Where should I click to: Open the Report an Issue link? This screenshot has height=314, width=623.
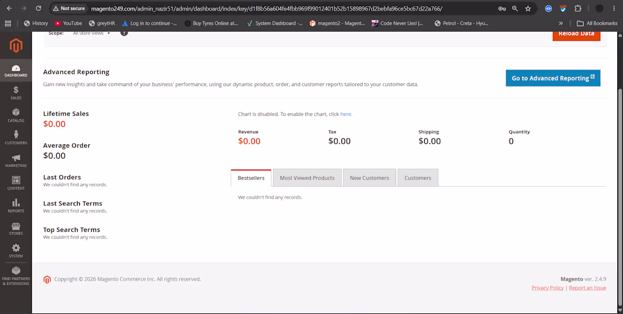pyautogui.click(x=587, y=288)
